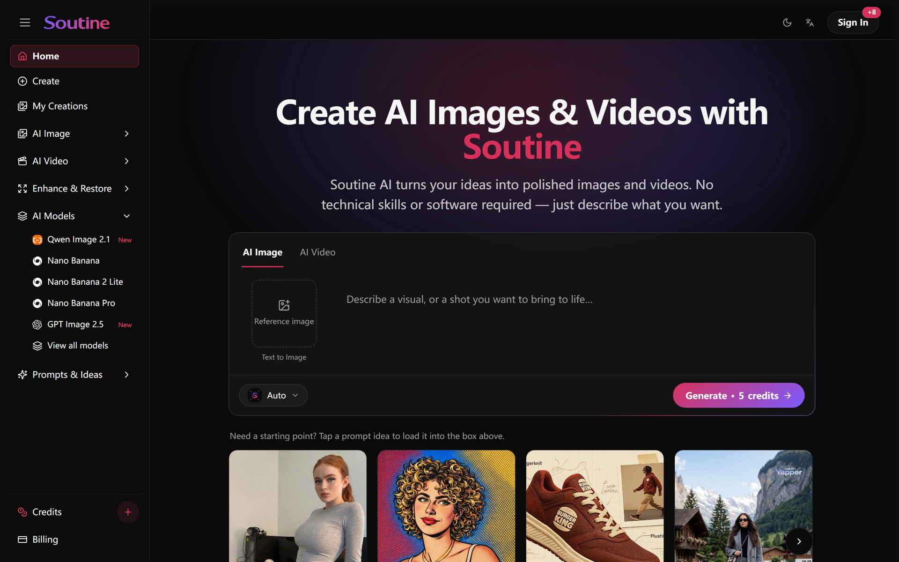Open the Credits page
Viewport: 899px width, 562px height.
[47, 512]
